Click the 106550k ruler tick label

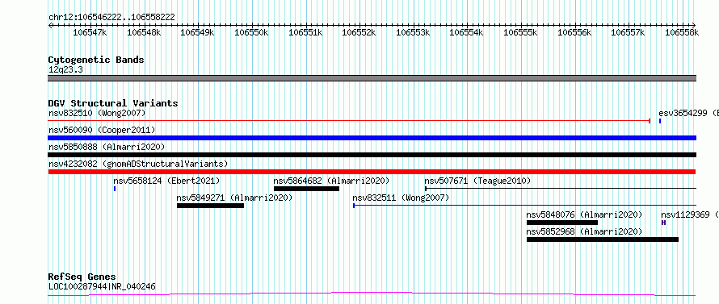tap(252, 32)
